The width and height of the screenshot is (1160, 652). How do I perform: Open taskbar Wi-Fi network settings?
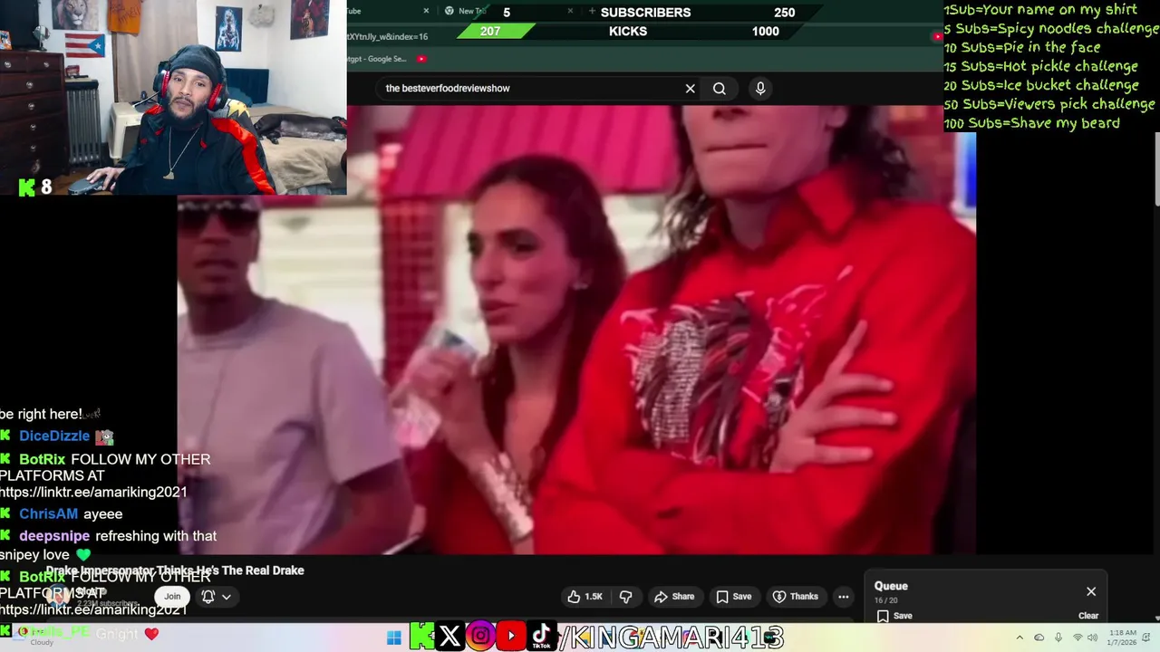[1078, 638]
